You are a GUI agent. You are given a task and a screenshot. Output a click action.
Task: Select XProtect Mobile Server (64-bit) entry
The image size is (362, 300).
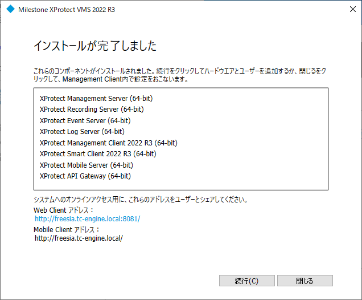tap(87, 165)
